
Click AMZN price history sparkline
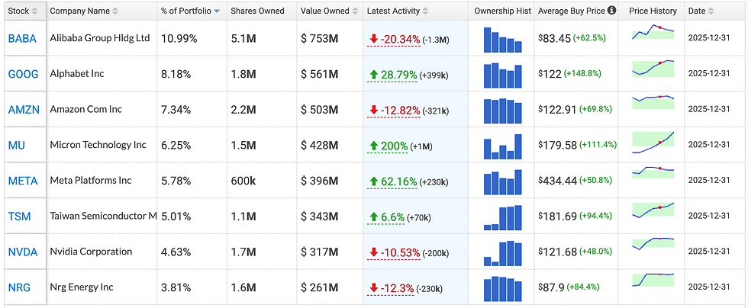click(x=653, y=102)
